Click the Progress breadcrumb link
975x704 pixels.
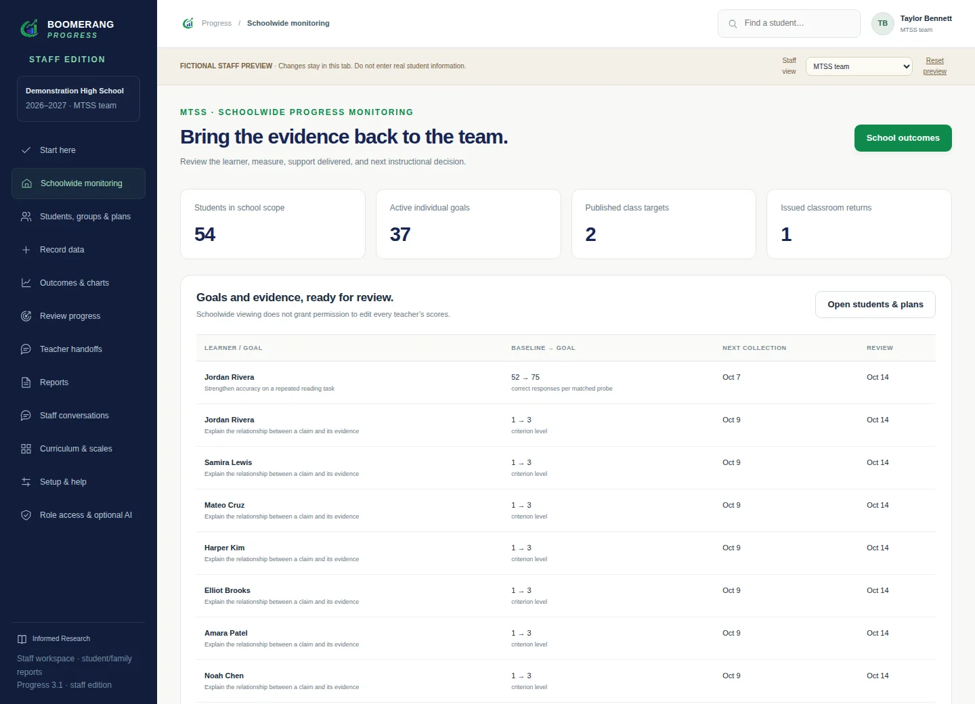pos(216,23)
